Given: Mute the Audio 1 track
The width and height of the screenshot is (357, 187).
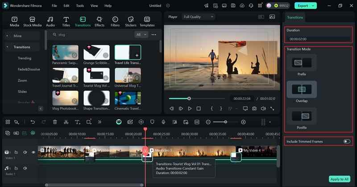Looking at the screenshot, I should tap(25, 168).
